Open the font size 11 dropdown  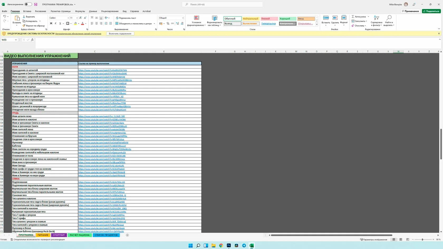point(77,18)
